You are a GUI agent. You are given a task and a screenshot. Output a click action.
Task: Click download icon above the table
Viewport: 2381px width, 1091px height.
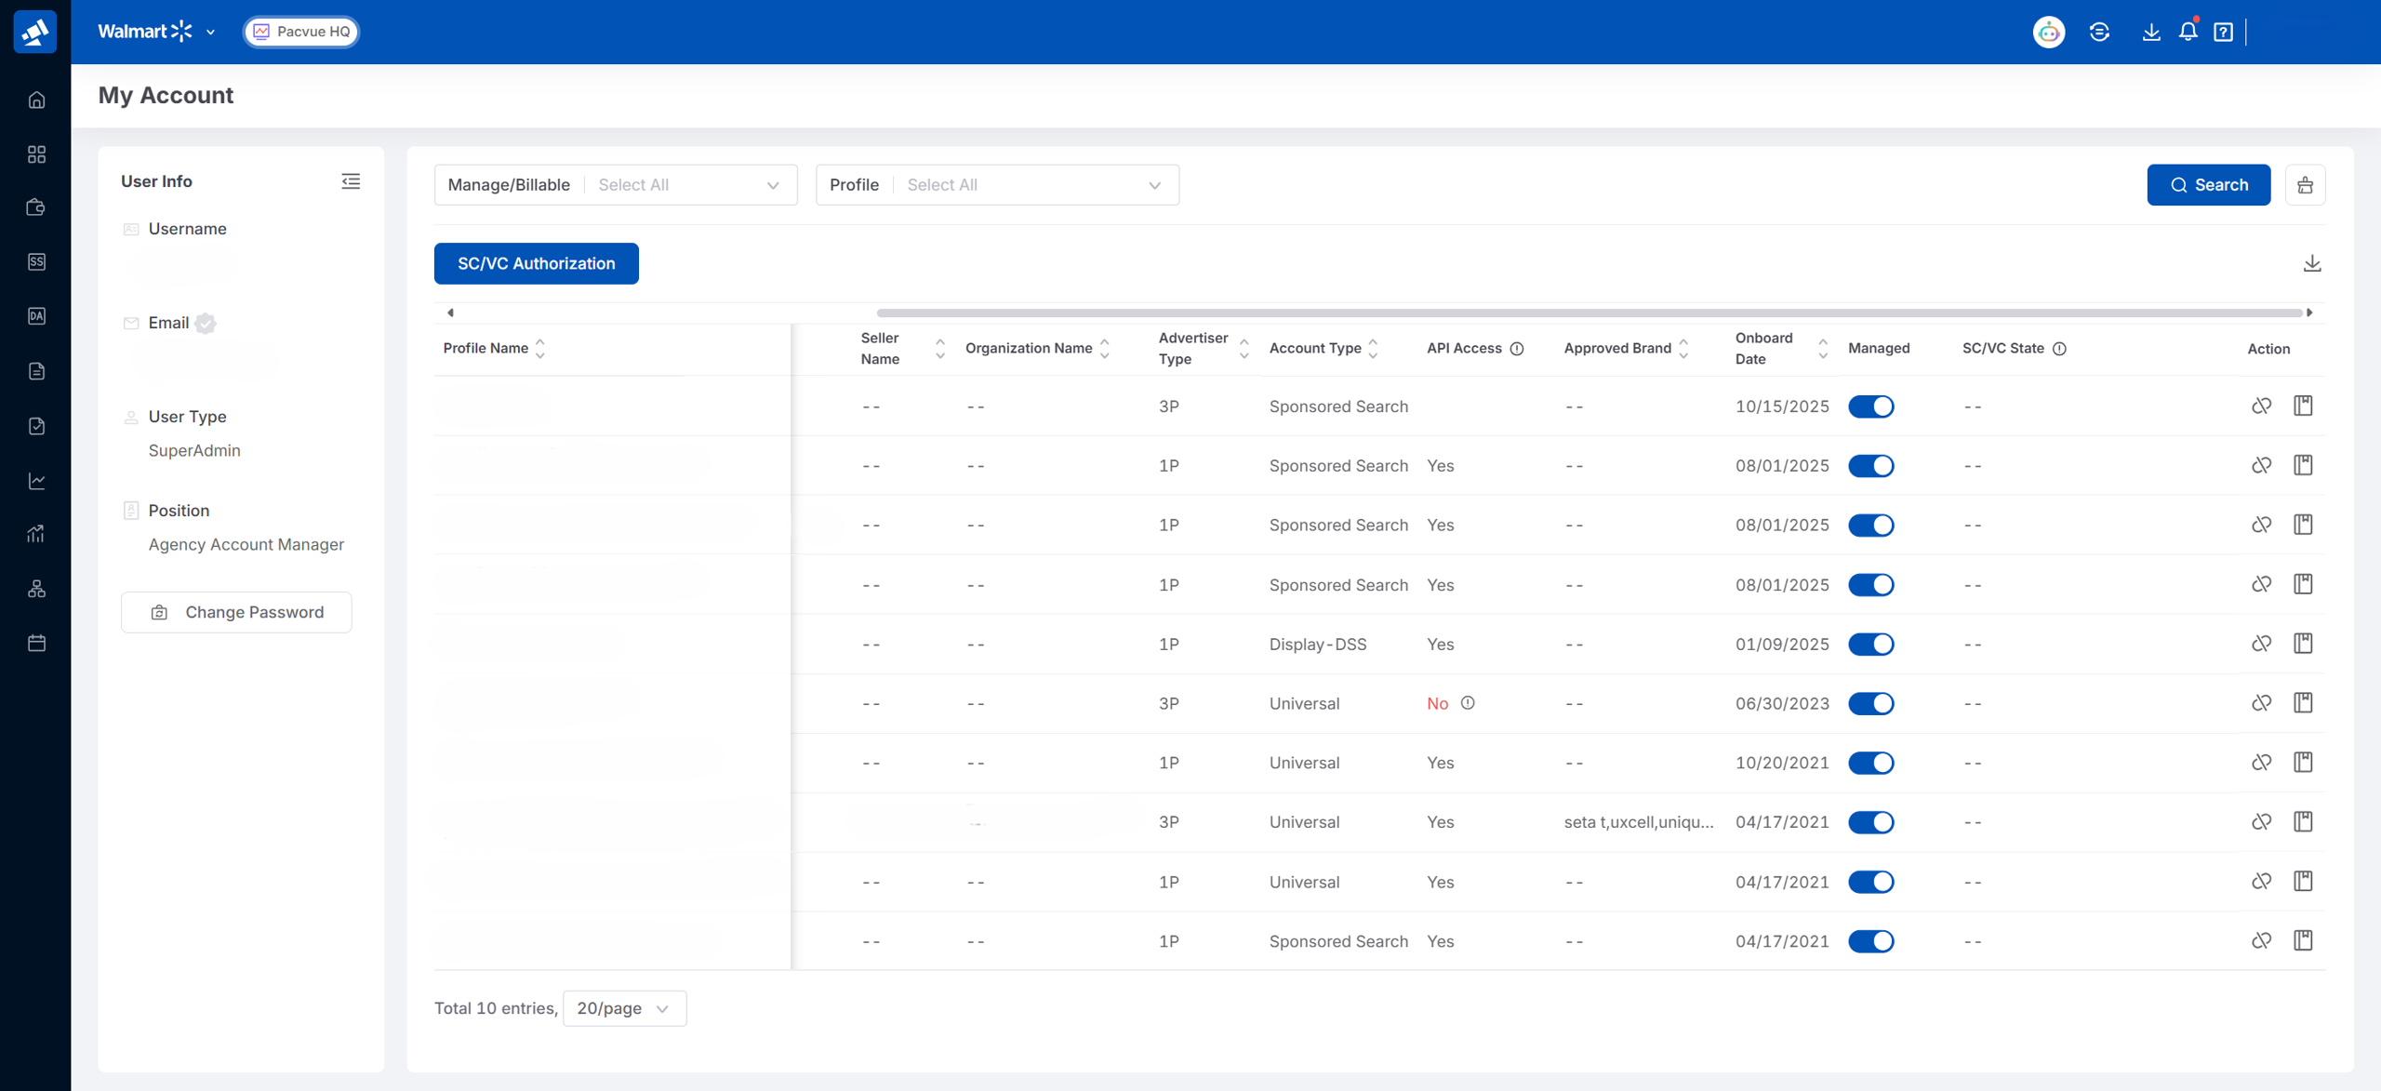click(2312, 263)
